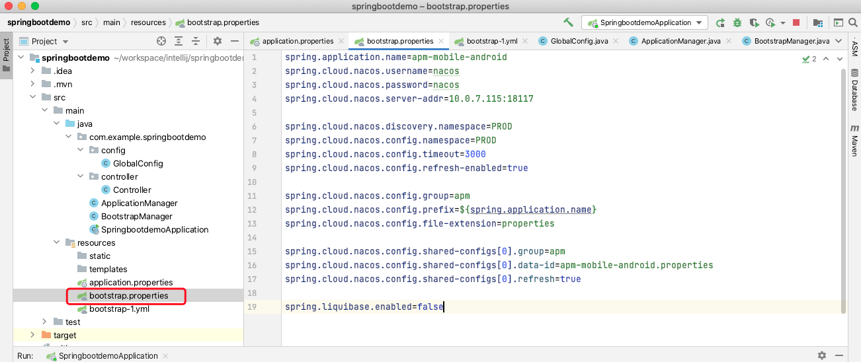Click line number 10 in the gutter
Image resolution: width=861 pixels, height=362 pixels.
point(253,182)
